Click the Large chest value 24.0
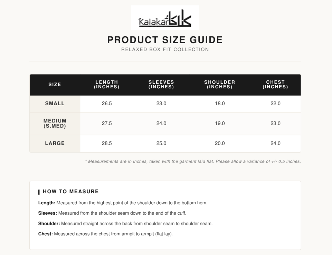This screenshot has height=255, width=332. point(275,143)
